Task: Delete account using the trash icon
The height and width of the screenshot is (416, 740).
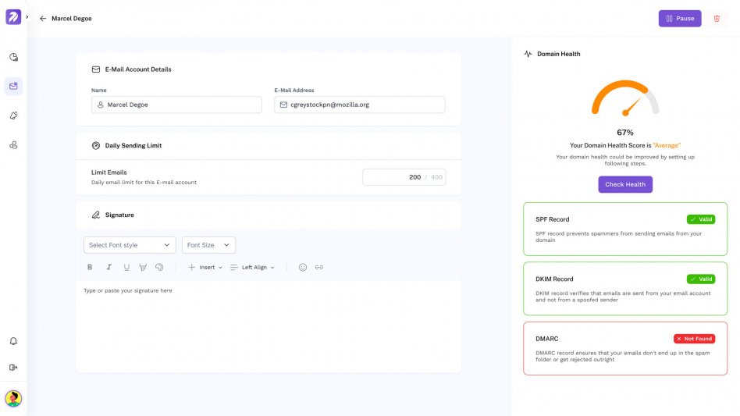Action: (717, 19)
